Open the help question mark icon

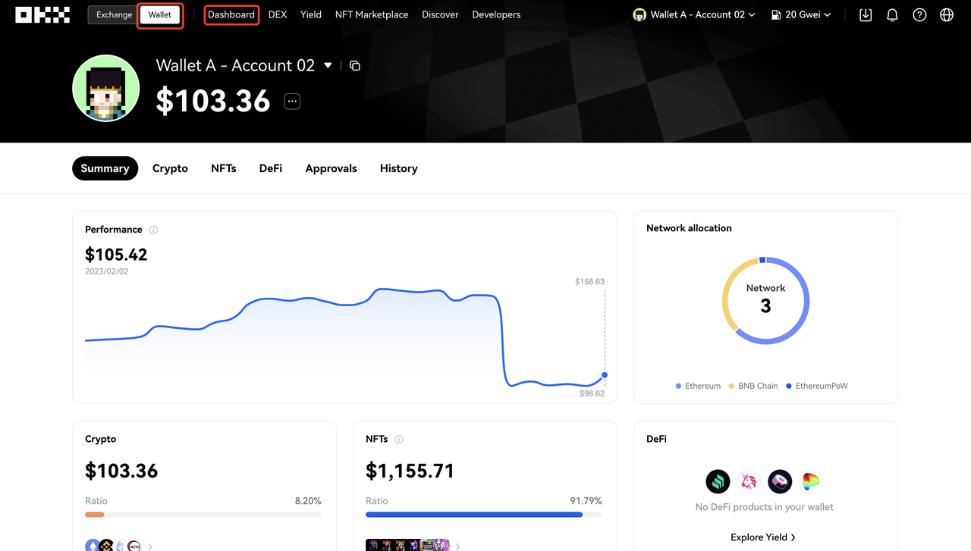click(919, 14)
